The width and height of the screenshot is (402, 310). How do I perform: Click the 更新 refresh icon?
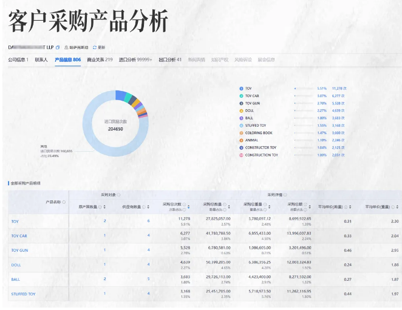coord(95,47)
